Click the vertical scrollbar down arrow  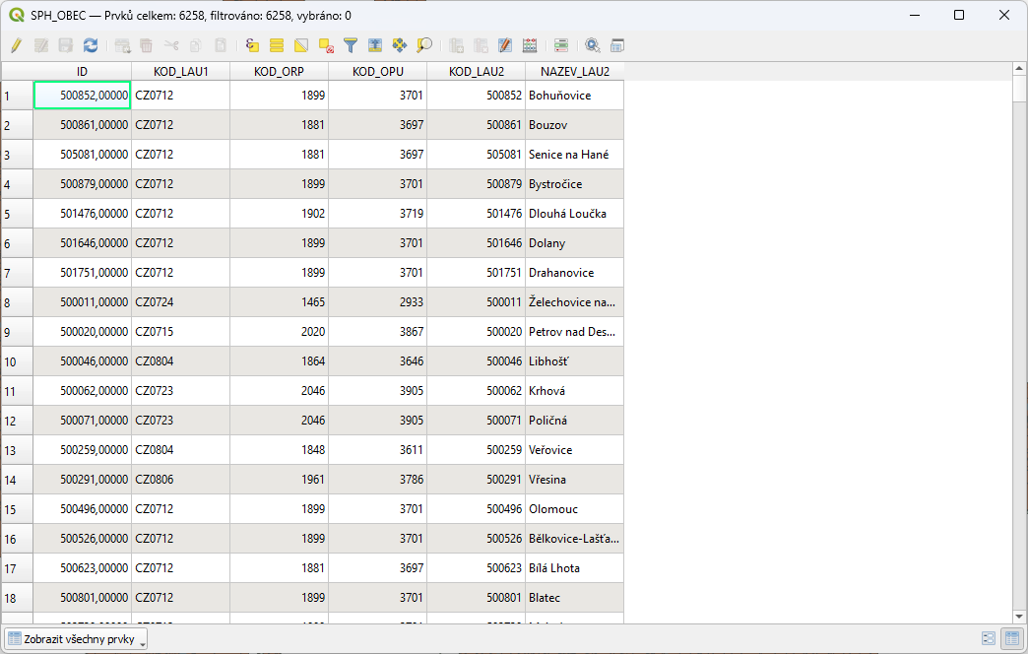[x=1020, y=616]
